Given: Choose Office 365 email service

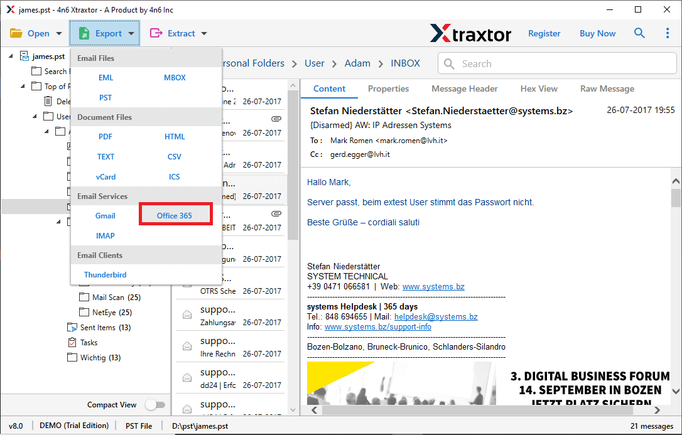Looking at the screenshot, I should point(175,216).
